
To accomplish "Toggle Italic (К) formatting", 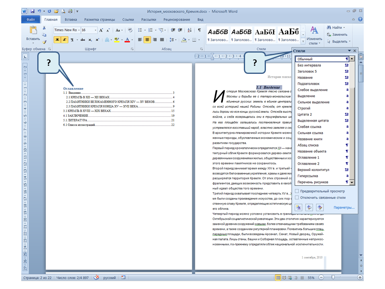I will pyautogui.click(x=64, y=40).
